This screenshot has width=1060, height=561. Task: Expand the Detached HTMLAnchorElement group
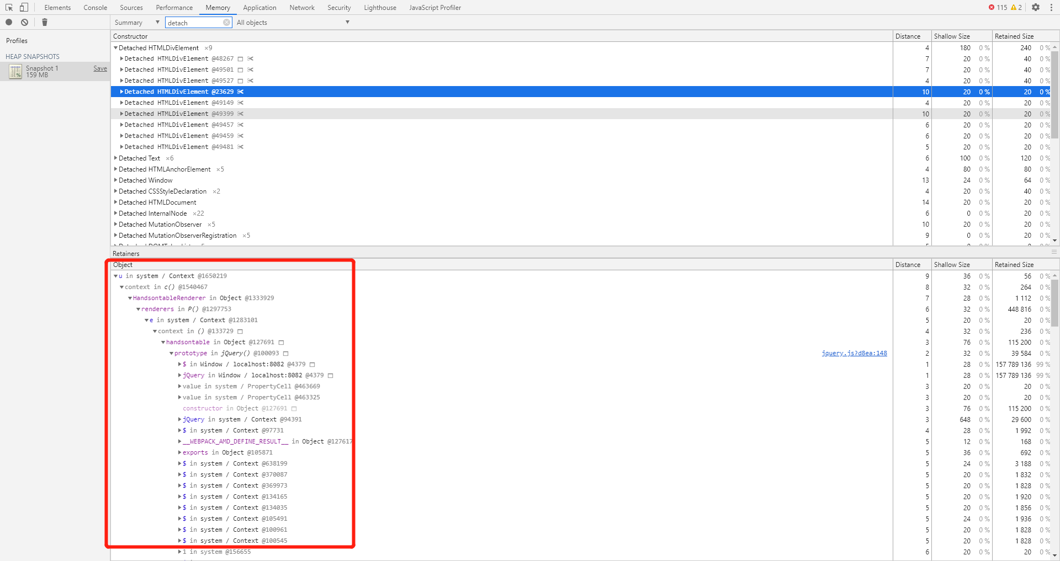(x=116, y=169)
